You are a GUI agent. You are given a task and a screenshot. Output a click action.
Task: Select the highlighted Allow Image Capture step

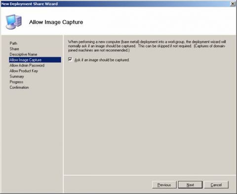(x=35, y=60)
